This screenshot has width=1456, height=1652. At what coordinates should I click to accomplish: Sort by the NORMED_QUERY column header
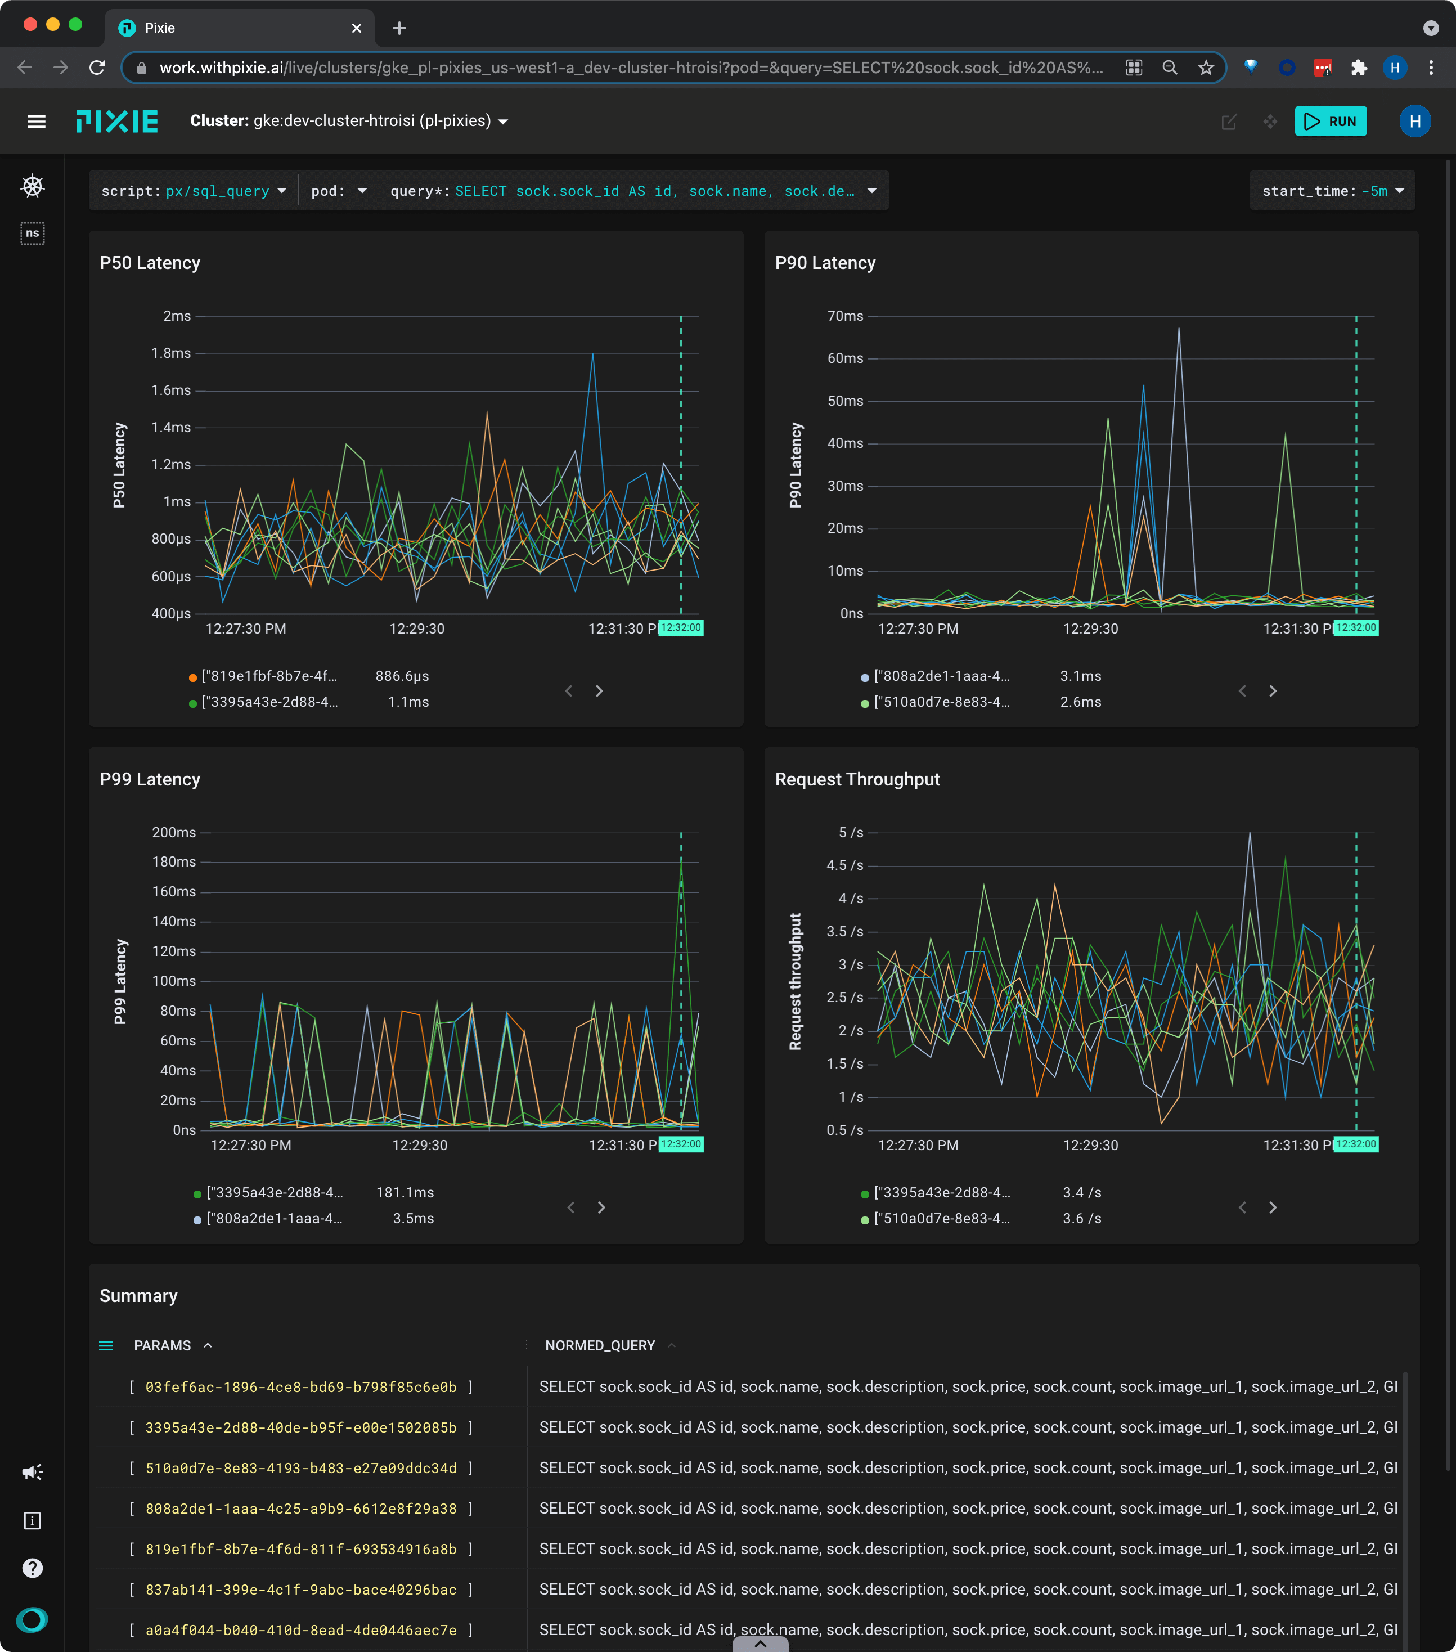click(600, 1346)
